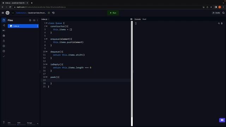Viewport: 226px width, 127px height.
Task: Collapse the peek method fold arrow
Action: point(47,77)
